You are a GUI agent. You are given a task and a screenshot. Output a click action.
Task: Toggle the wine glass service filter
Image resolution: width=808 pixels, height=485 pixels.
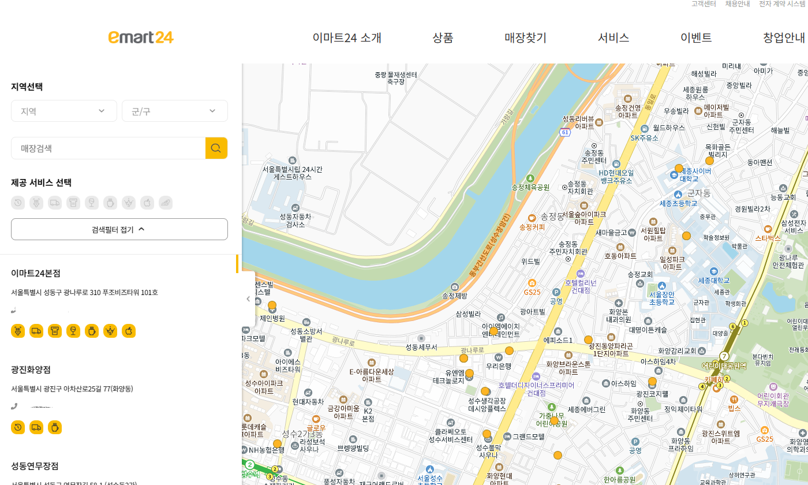click(92, 203)
